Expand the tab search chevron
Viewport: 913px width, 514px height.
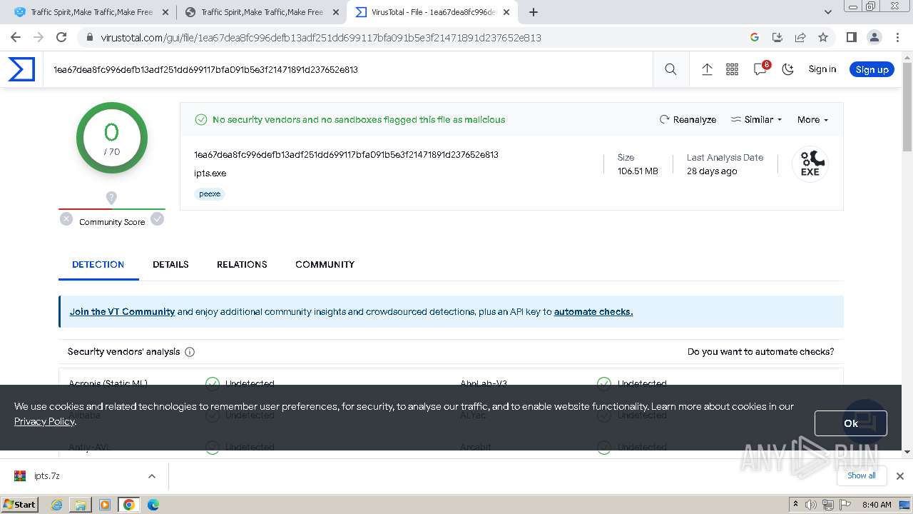[828, 12]
